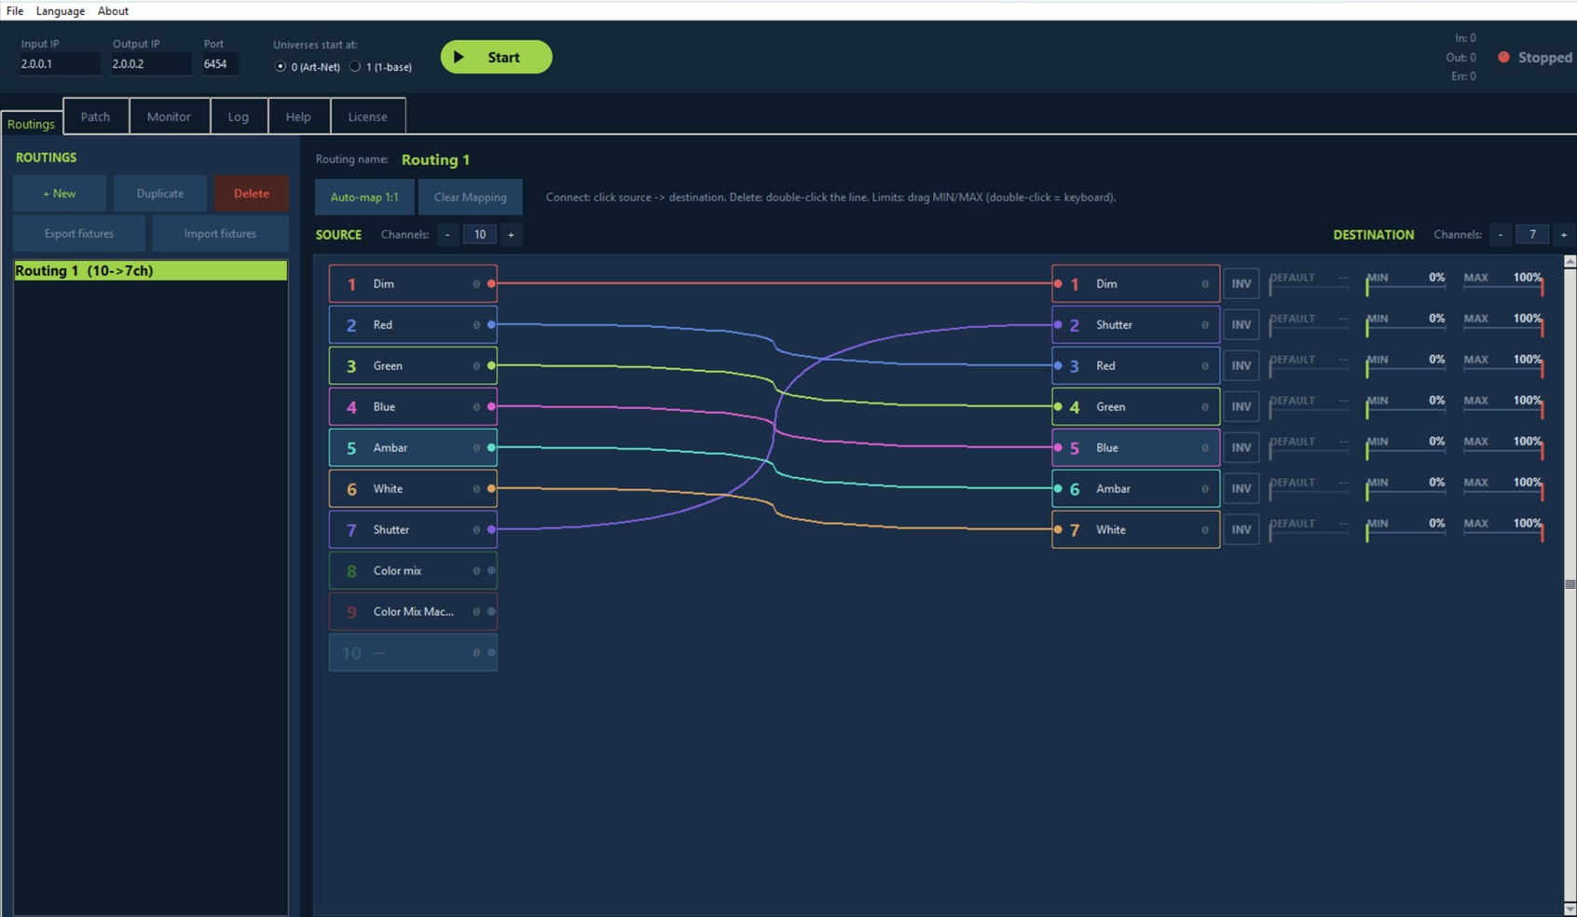The width and height of the screenshot is (1577, 917).
Task: Open the File menu
Action: click(x=15, y=10)
